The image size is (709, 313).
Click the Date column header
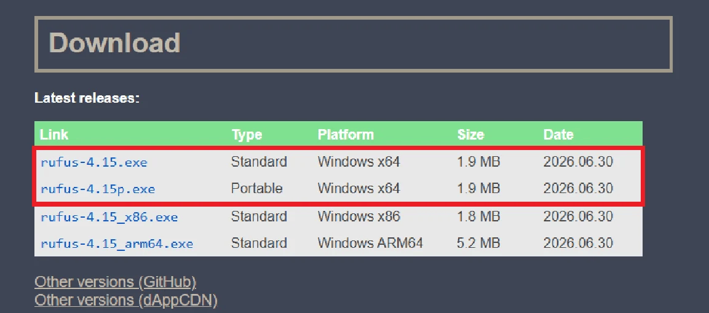[558, 134]
